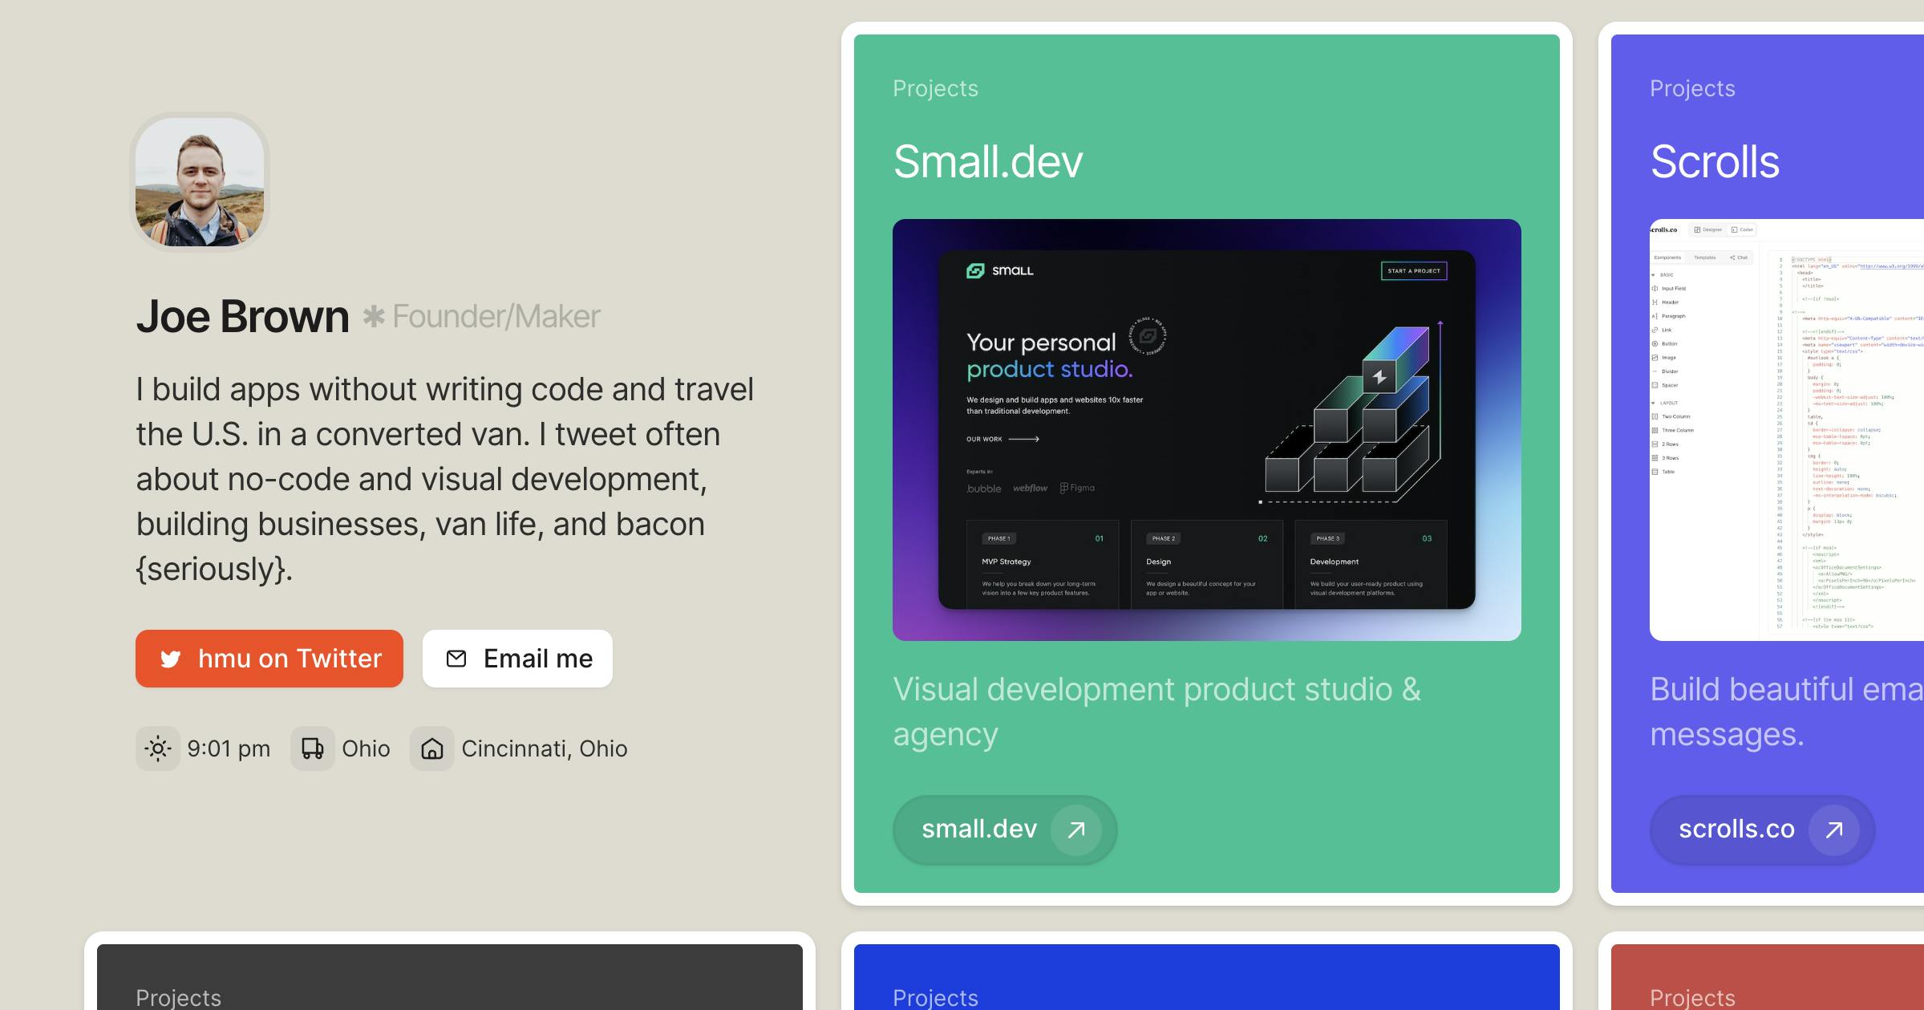Click Projects label on green Small.dev card

(x=935, y=88)
